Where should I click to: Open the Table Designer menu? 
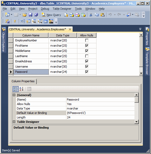[62, 9]
